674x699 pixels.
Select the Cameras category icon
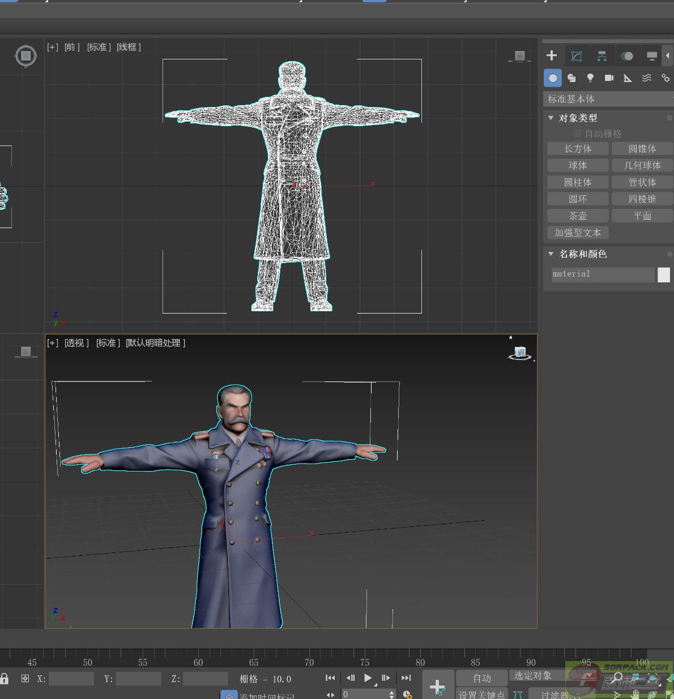click(609, 78)
